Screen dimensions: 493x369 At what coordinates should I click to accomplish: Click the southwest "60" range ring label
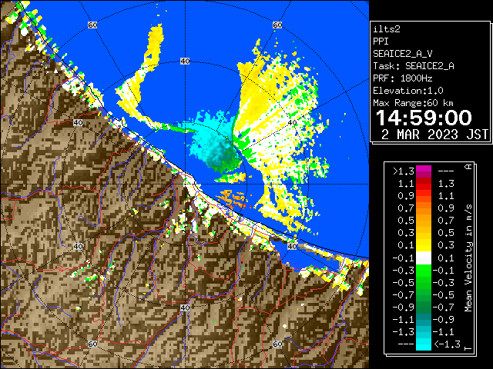(92, 344)
